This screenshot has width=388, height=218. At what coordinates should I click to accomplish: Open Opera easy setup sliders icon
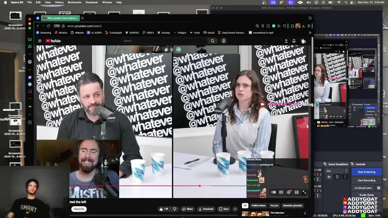point(309,26)
